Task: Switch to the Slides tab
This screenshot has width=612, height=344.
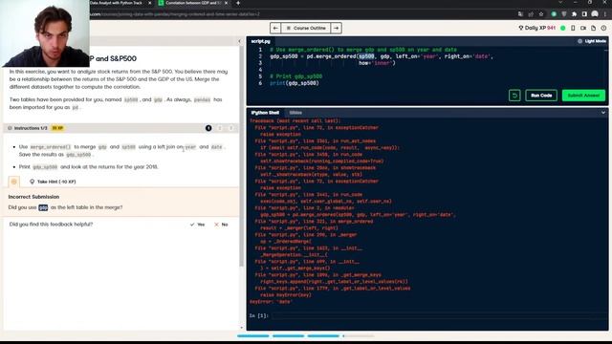Action: [295, 113]
